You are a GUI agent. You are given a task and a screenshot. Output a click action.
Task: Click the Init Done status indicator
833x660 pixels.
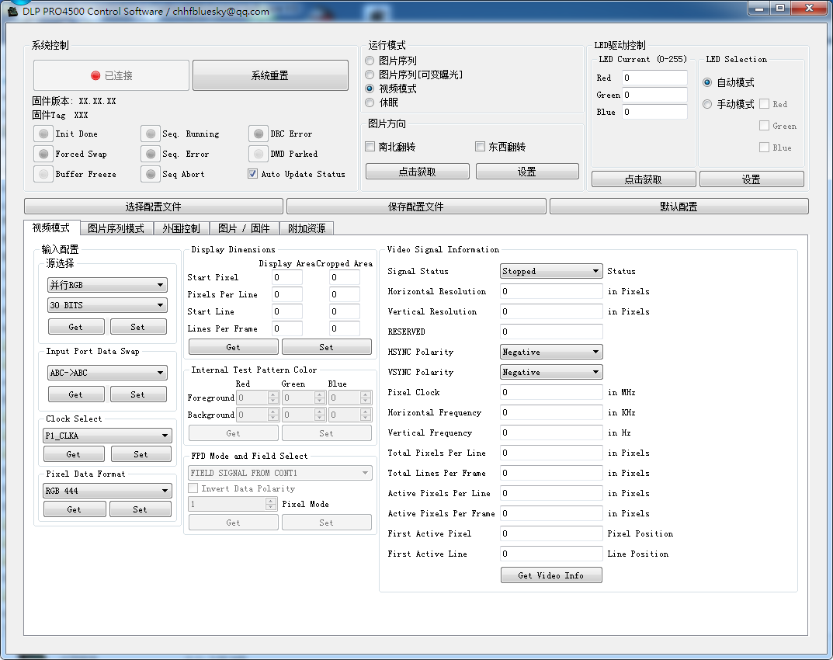pos(43,134)
